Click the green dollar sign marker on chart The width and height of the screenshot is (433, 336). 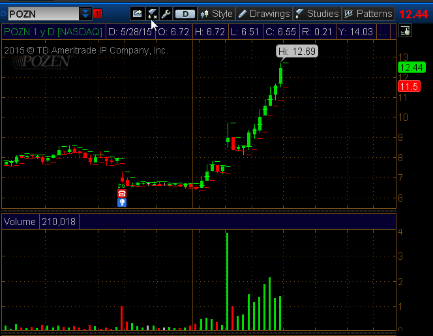click(x=121, y=186)
